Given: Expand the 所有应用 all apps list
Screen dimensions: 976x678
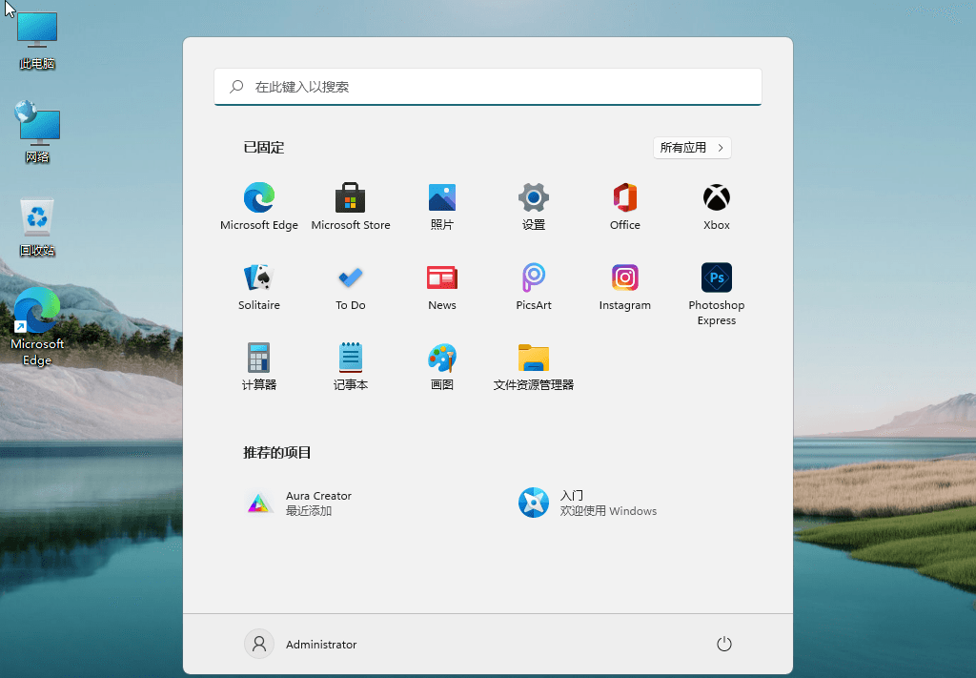Looking at the screenshot, I should click(692, 148).
